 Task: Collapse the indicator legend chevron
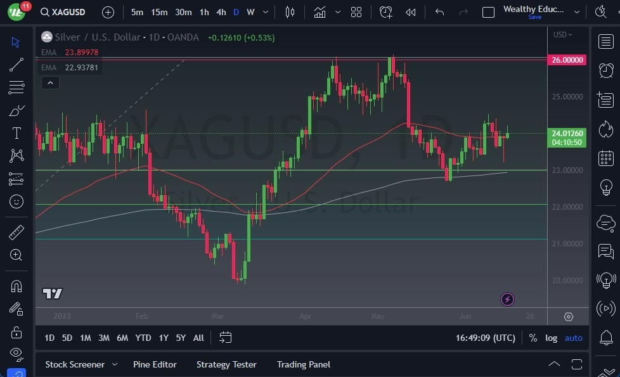coord(50,83)
